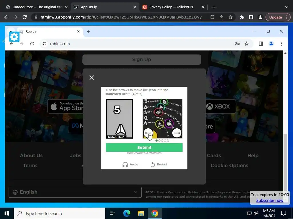Open the App Store download badge
The height and width of the screenshot is (219, 293).
pyautogui.click(x=66, y=106)
